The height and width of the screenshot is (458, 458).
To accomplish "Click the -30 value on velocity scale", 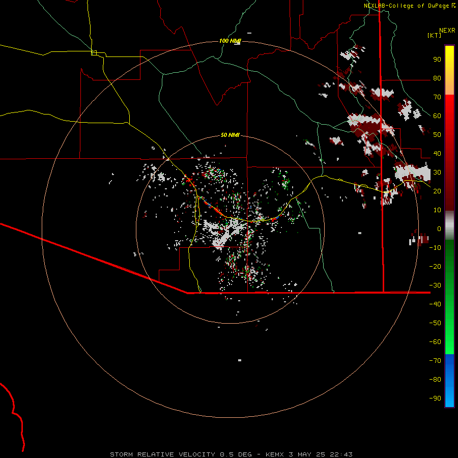I will pos(435,285).
